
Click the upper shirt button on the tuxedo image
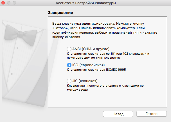pos(17,48)
